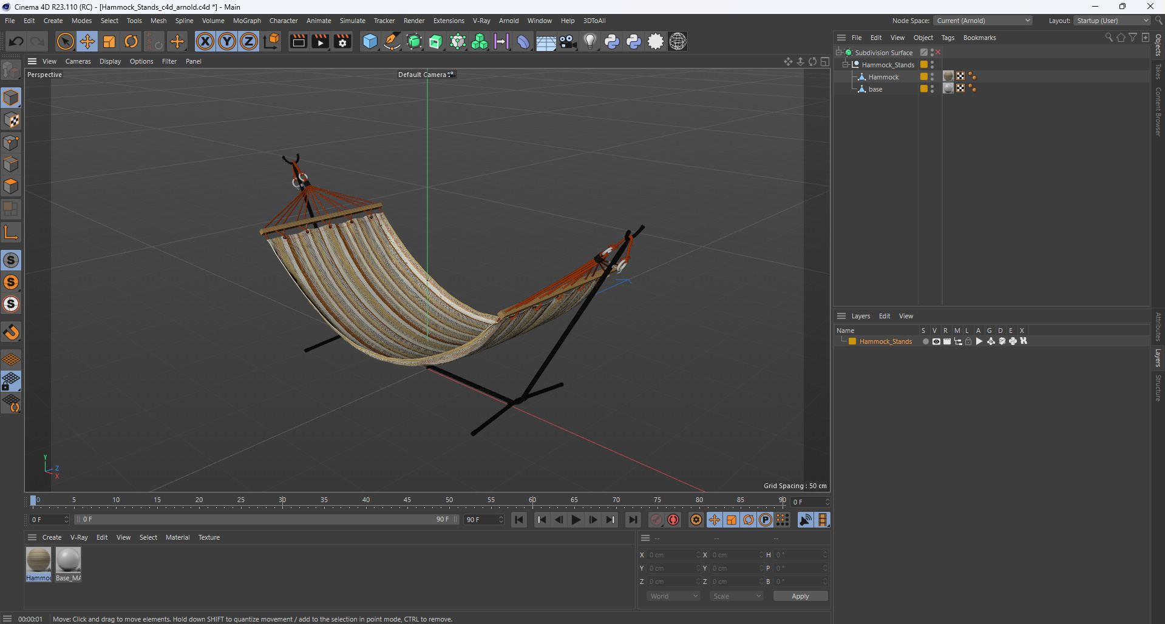This screenshot has height=624, width=1165.
Task: Activate the Move tool in top toolbar
Action: point(87,41)
